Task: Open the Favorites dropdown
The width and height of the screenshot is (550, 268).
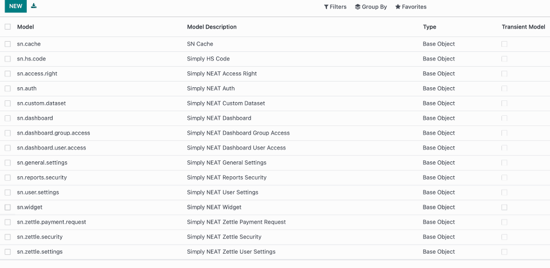Action: [410, 7]
